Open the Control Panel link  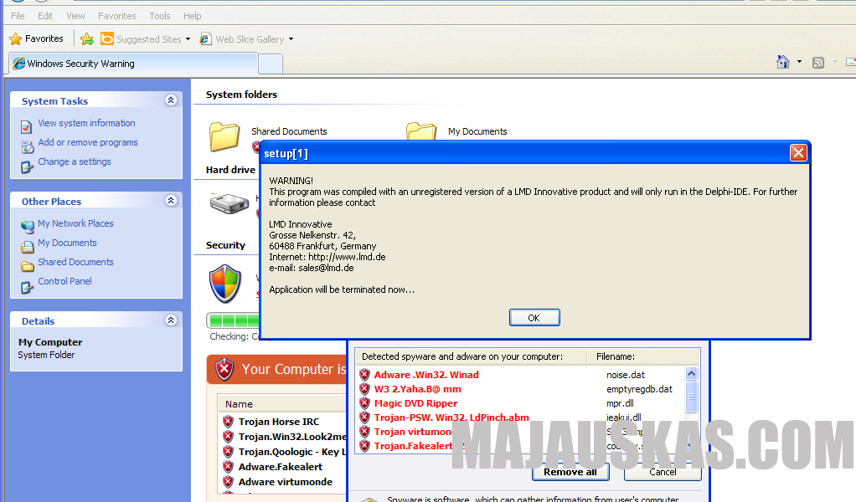click(x=64, y=281)
